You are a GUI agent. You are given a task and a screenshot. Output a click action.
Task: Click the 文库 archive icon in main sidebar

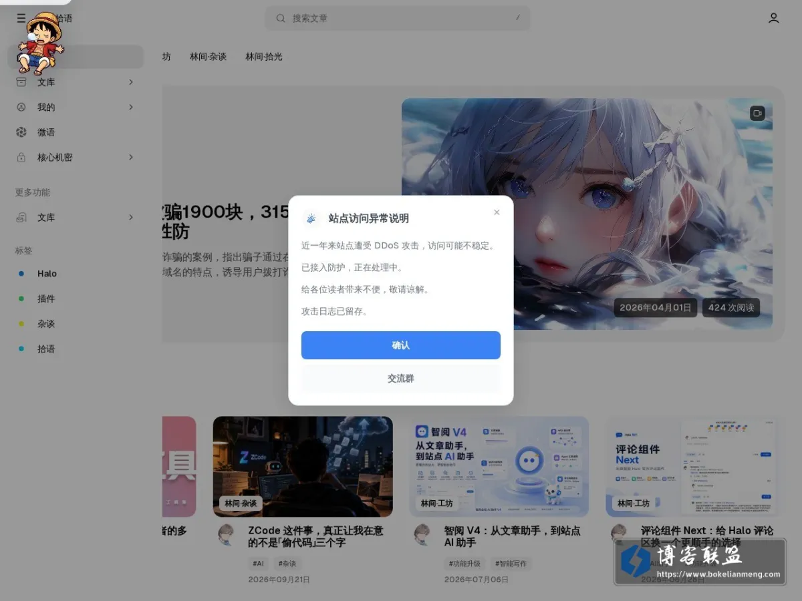pyautogui.click(x=21, y=82)
